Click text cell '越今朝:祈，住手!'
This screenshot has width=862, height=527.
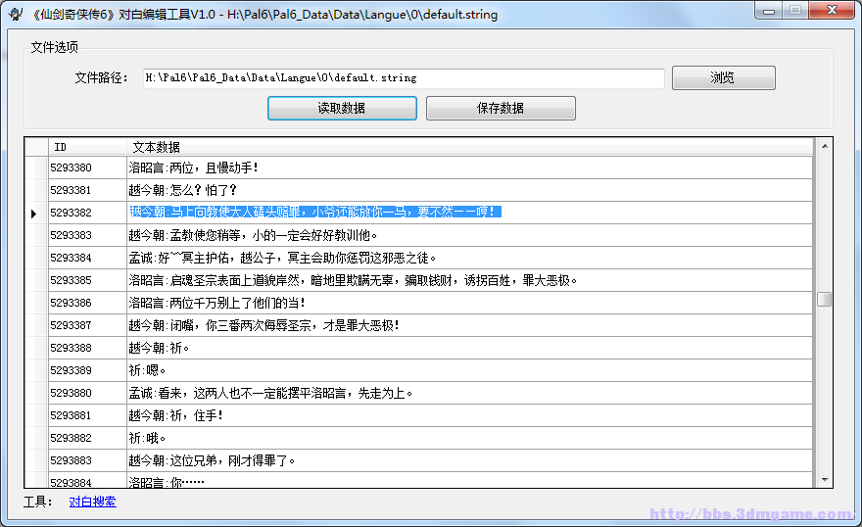pyautogui.click(x=469, y=415)
